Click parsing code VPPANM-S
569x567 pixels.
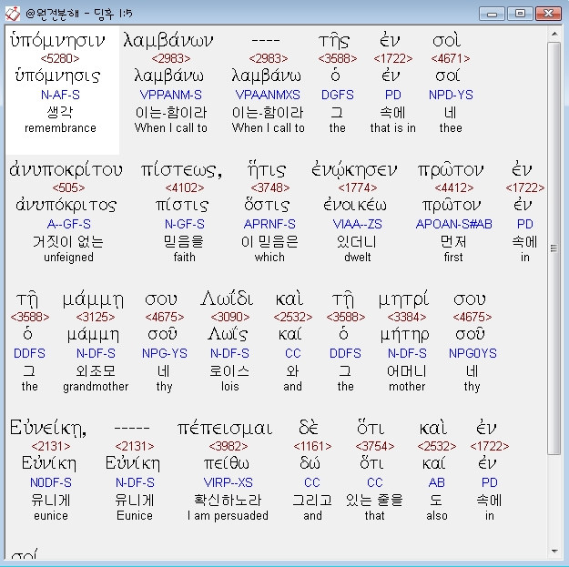[x=170, y=95]
